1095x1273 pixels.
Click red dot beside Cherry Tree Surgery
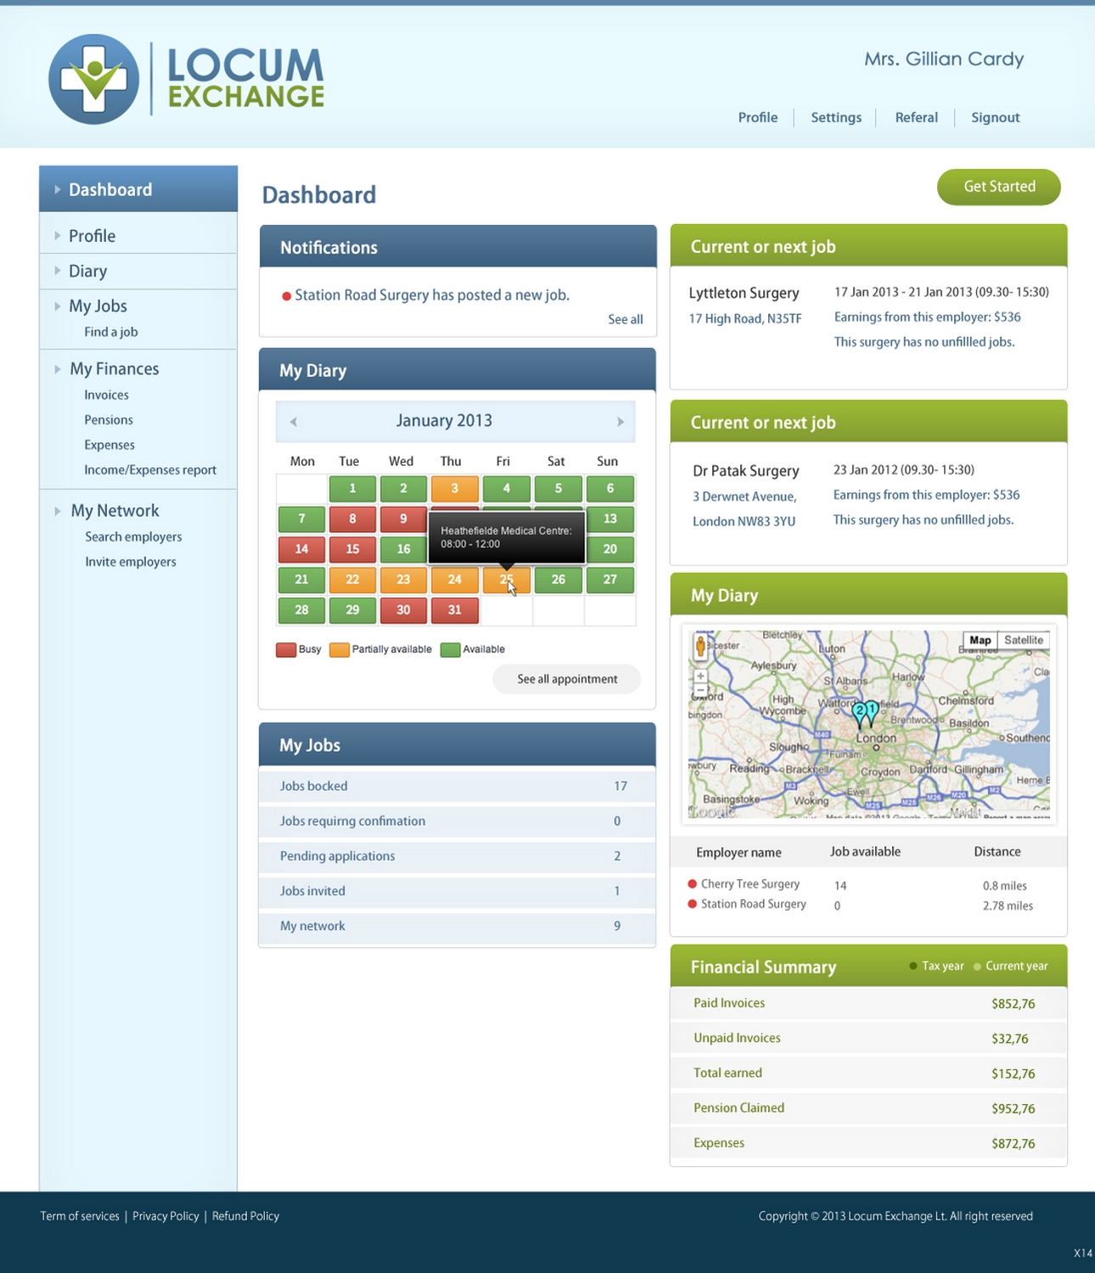pos(693,884)
